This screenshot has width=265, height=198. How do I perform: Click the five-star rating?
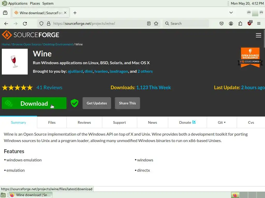[17, 88]
